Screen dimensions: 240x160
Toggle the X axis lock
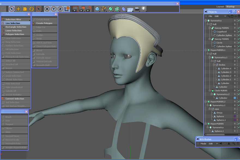[x=47, y=9]
